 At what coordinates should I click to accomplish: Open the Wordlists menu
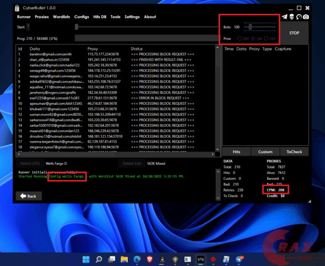tap(61, 17)
